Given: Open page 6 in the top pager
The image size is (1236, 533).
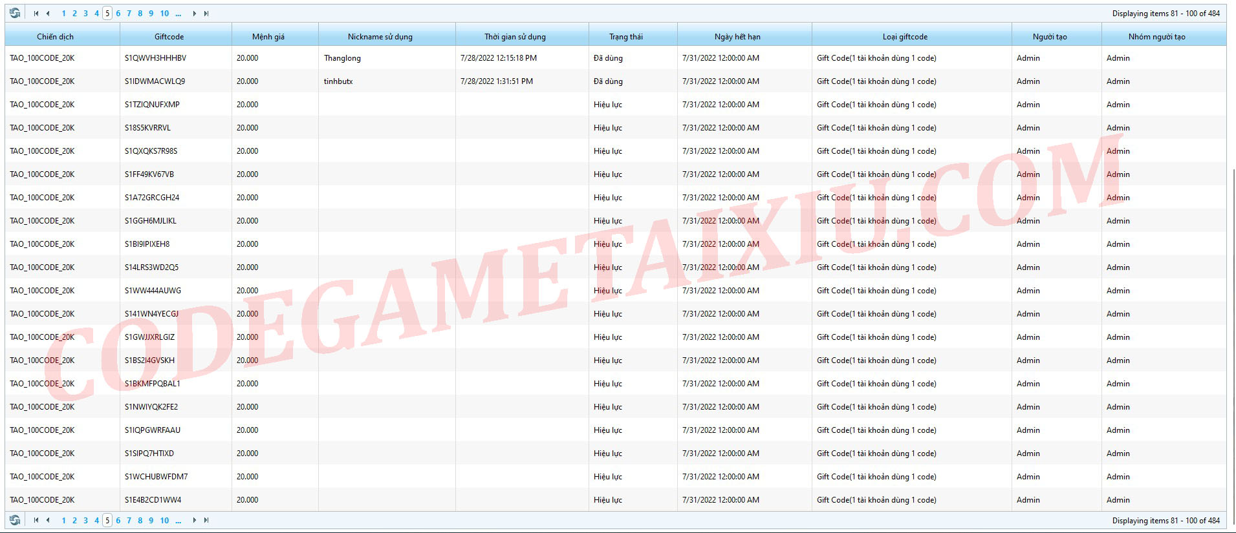Looking at the screenshot, I should click(x=118, y=14).
